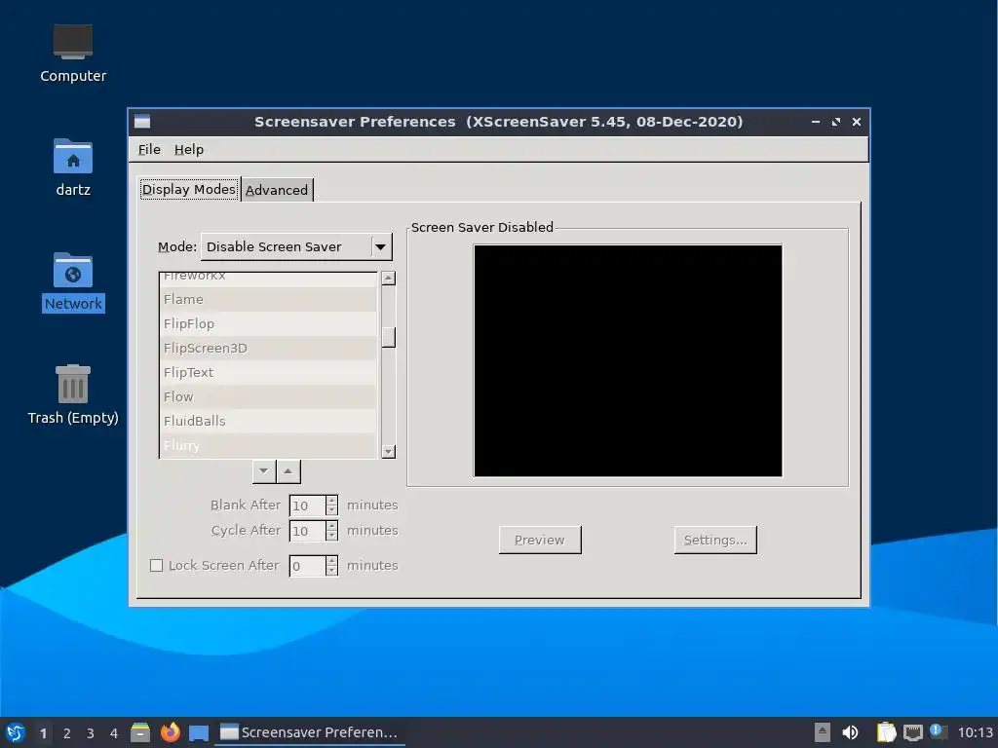Click the taskbar clock showing 10:13

pyautogui.click(x=975, y=732)
